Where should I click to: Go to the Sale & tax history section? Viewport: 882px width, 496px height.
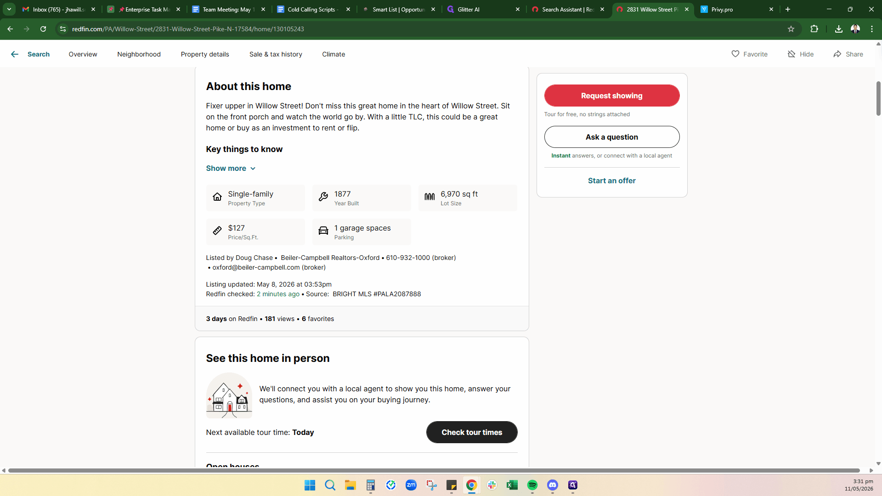[276, 54]
